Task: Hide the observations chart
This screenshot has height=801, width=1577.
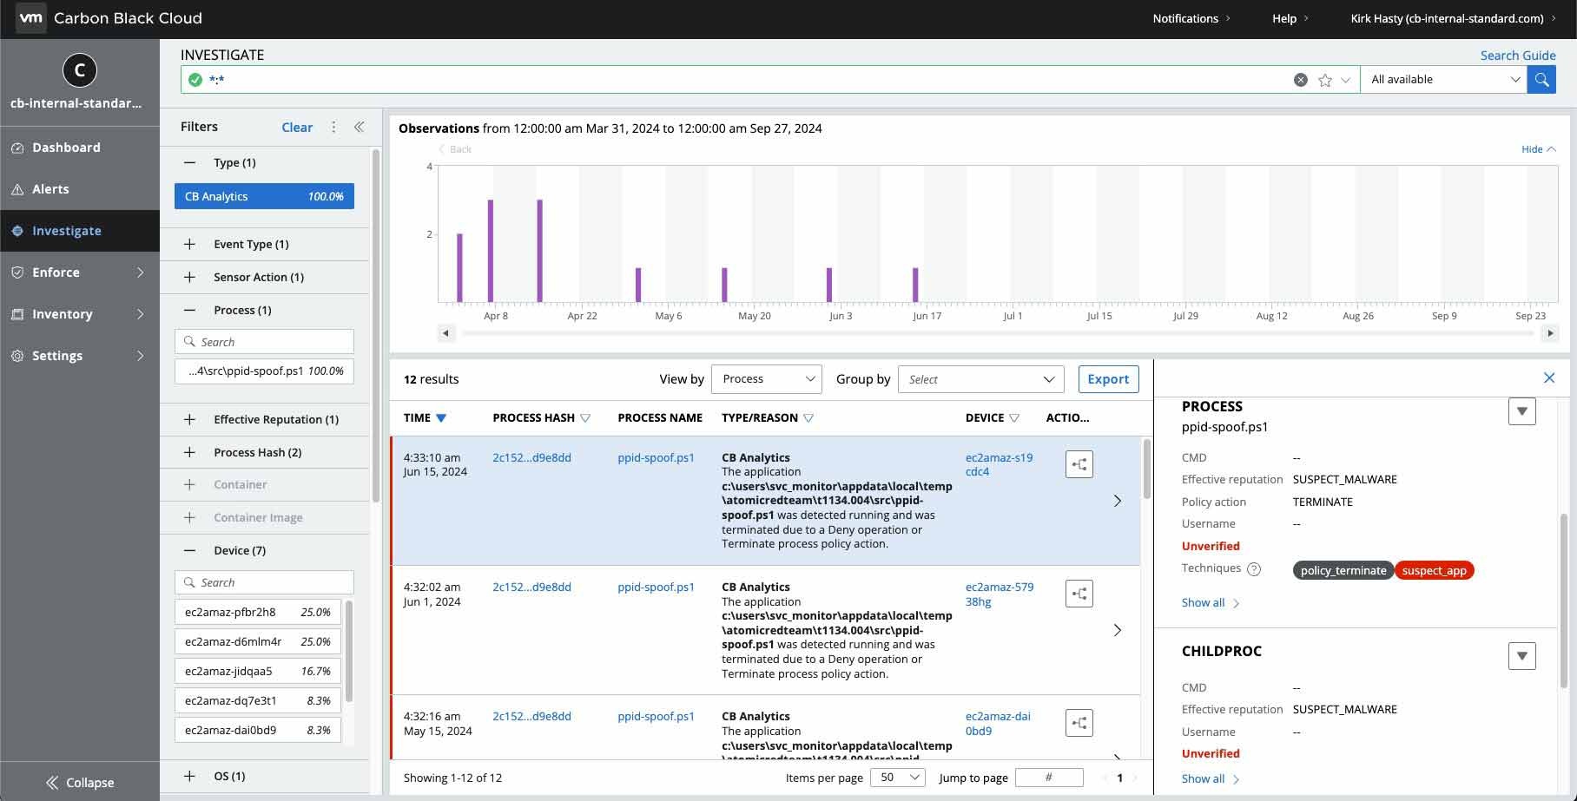Action: 1538,149
